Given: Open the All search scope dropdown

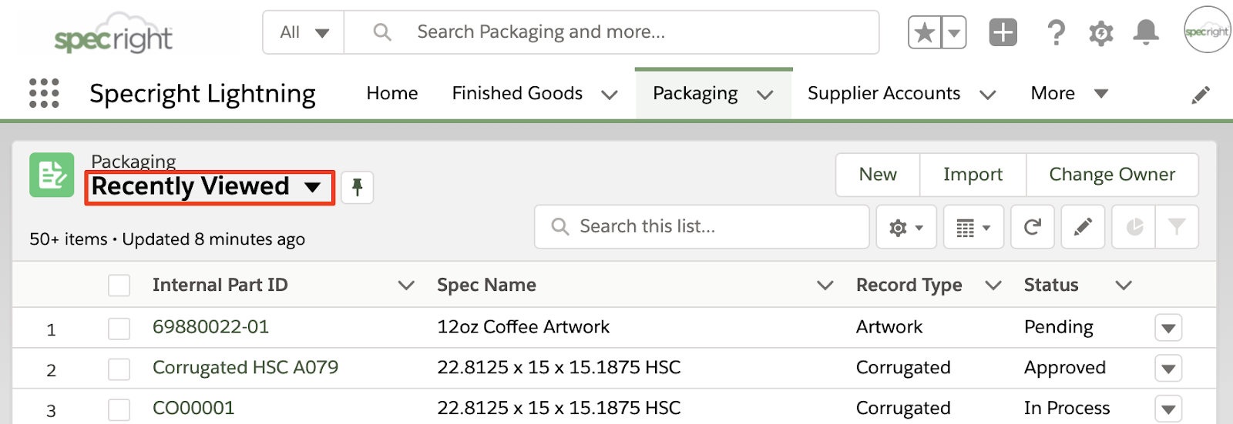Looking at the screenshot, I should pyautogui.click(x=304, y=32).
